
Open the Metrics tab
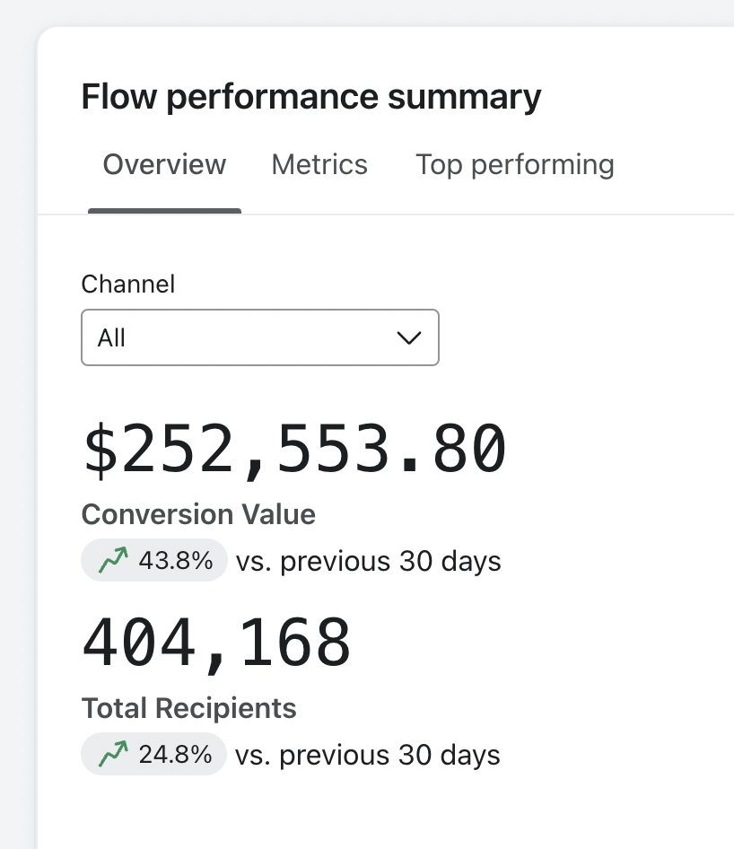pyautogui.click(x=319, y=164)
